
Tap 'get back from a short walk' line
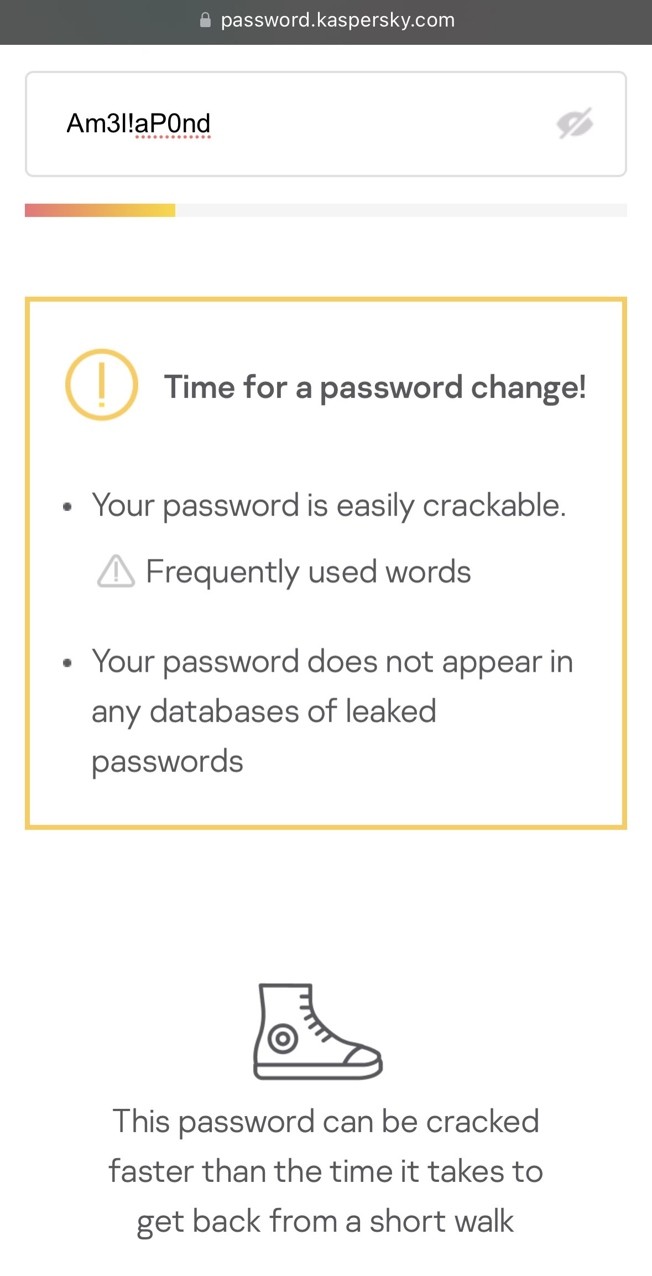pos(326,1221)
